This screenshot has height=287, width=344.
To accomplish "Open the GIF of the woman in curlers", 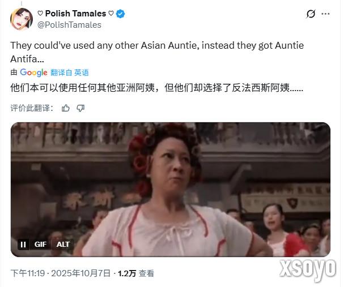I will coord(171,190).
